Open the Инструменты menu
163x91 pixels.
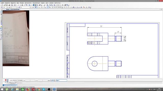pos(28,3)
